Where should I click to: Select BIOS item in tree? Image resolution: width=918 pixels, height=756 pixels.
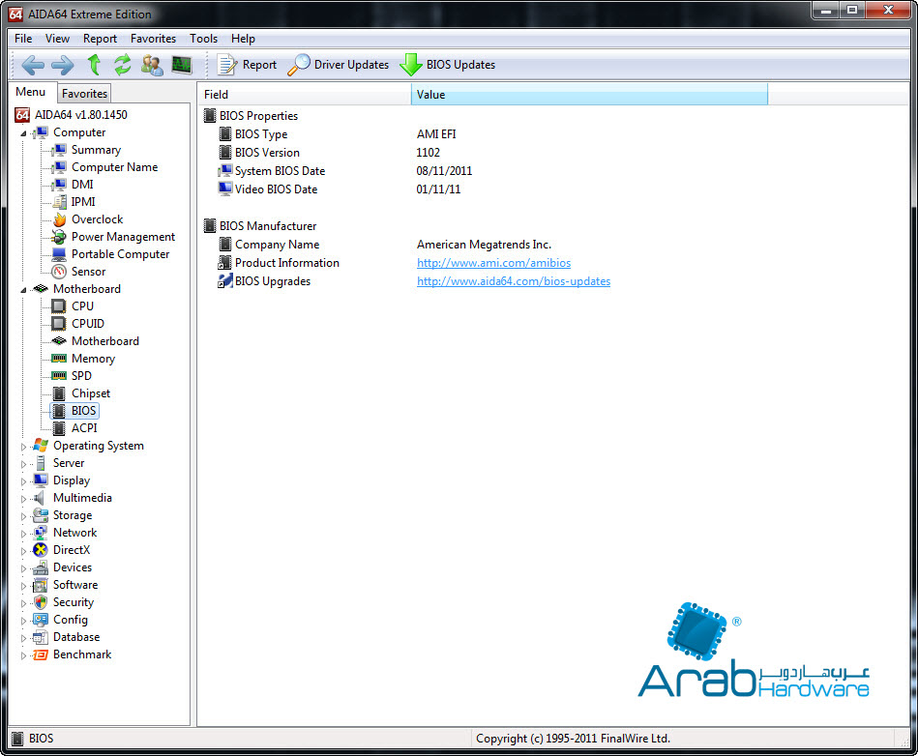click(74, 411)
